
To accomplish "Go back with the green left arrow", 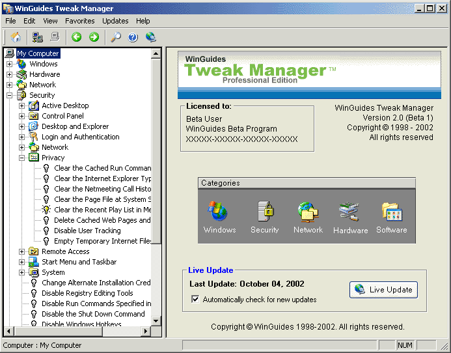I will [x=77, y=37].
